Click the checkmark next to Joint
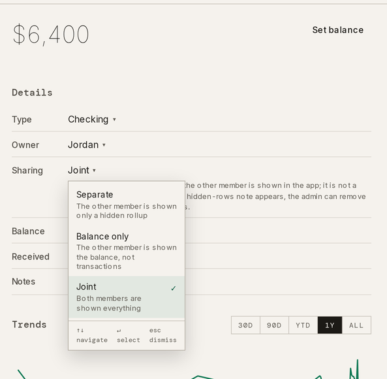This screenshot has width=387, height=379. 174,288
